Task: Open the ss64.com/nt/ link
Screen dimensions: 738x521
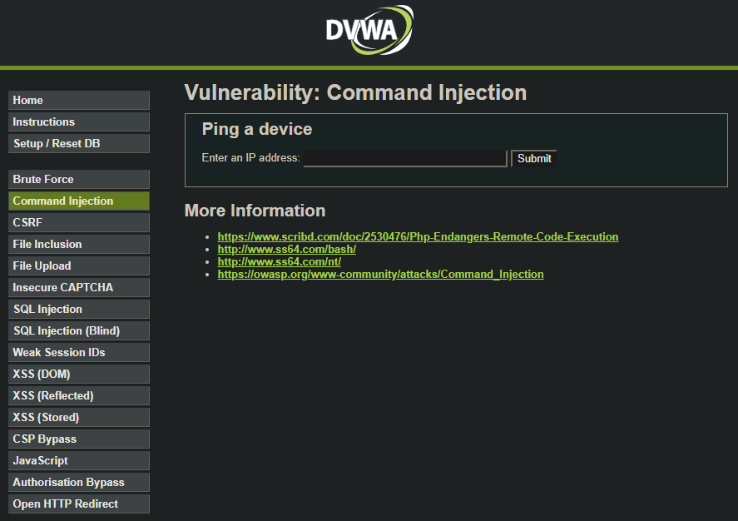Action: click(279, 261)
